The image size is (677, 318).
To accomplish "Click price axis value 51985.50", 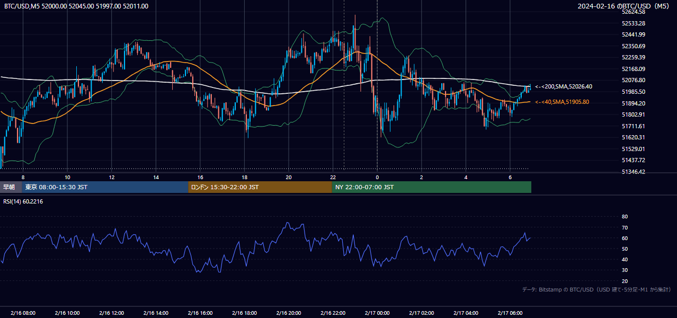I will click(634, 92).
